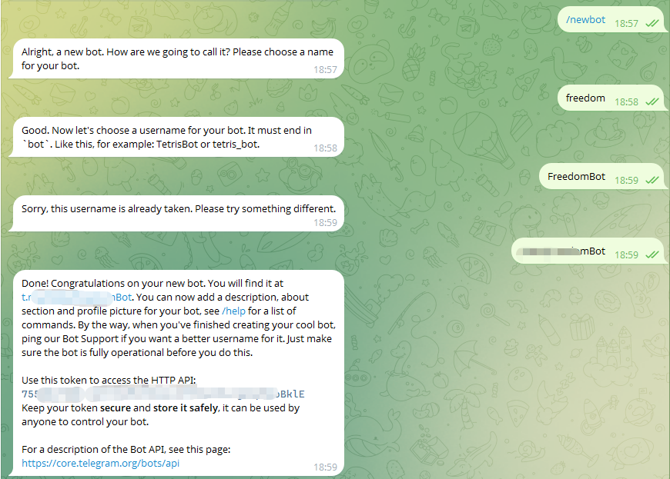Open the core.telegram.org/bots/api link
670x479 pixels.
click(x=101, y=463)
